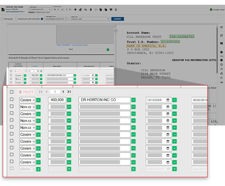Screen dimensions: 225x186
Task: Open the comment icon in right sidebar
Action: click(221, 43)
